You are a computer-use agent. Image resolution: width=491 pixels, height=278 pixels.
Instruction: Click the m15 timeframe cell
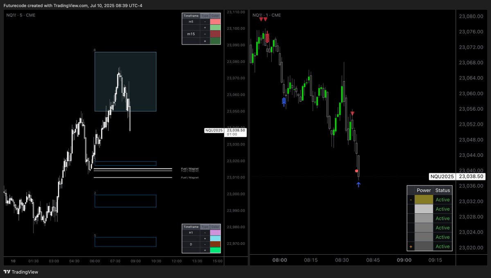pyautogui.click(x=191, y=34)
